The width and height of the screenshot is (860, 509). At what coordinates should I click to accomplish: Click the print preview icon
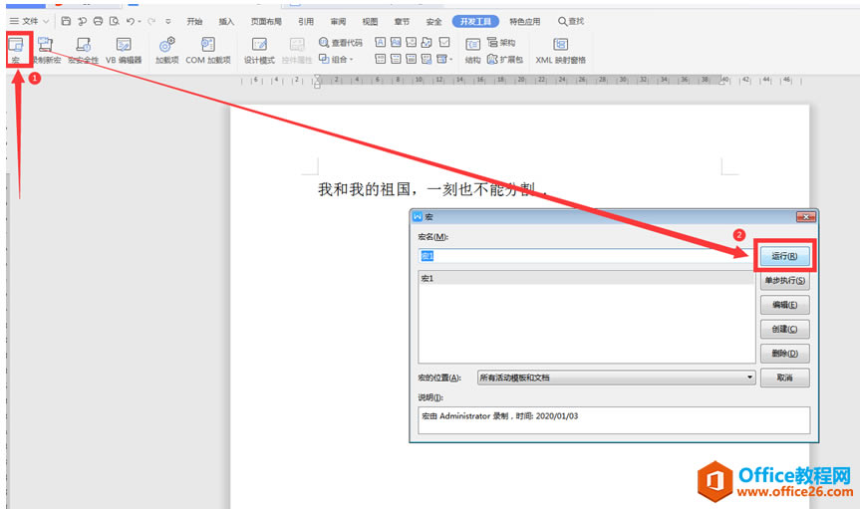click(x=114, y=21)
